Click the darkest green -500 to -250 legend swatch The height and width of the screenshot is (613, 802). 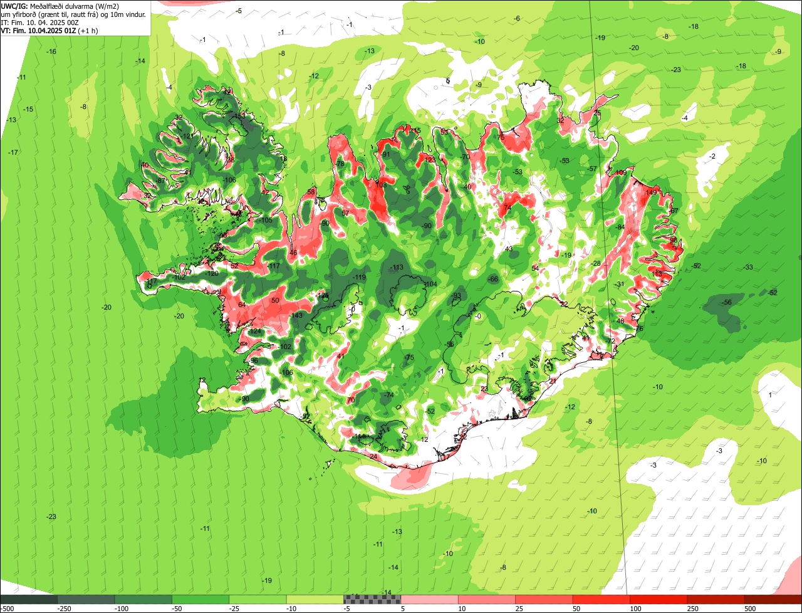click(x=29, y=599)
